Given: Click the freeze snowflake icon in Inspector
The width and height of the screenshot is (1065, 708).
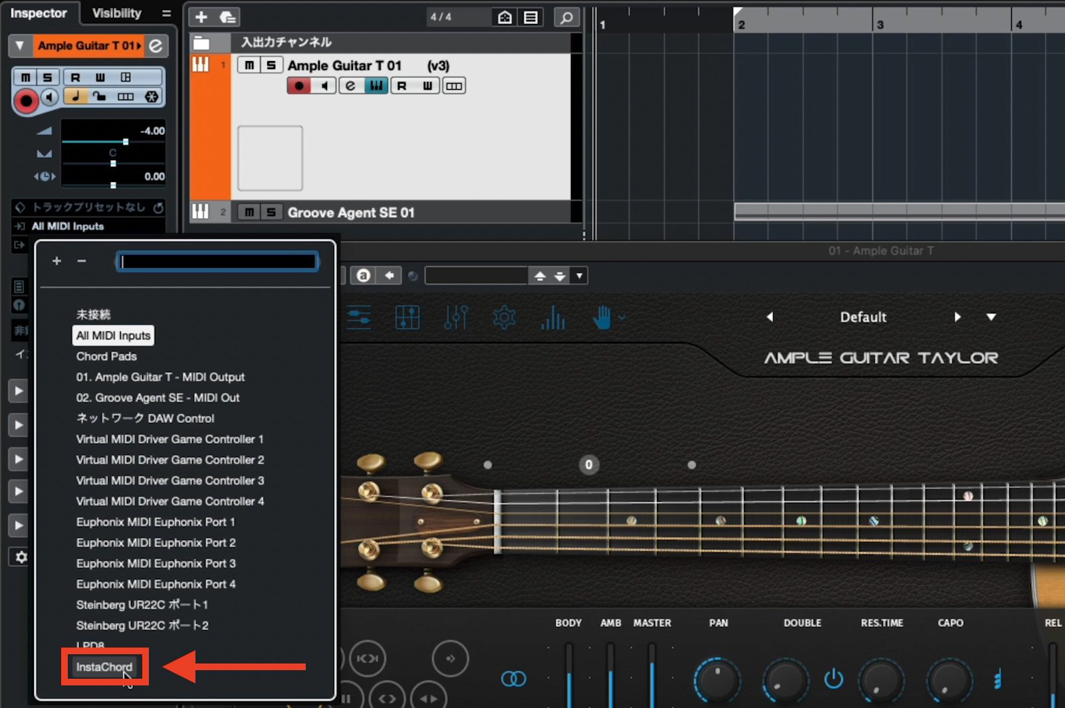Looking at the screenshot, I should coord(152,97).
